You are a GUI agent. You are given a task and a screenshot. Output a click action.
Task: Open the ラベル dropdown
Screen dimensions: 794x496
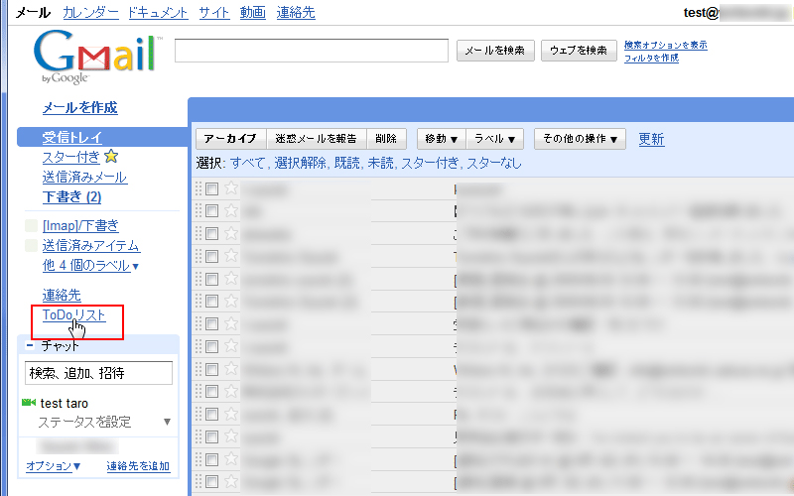[494, 139]
